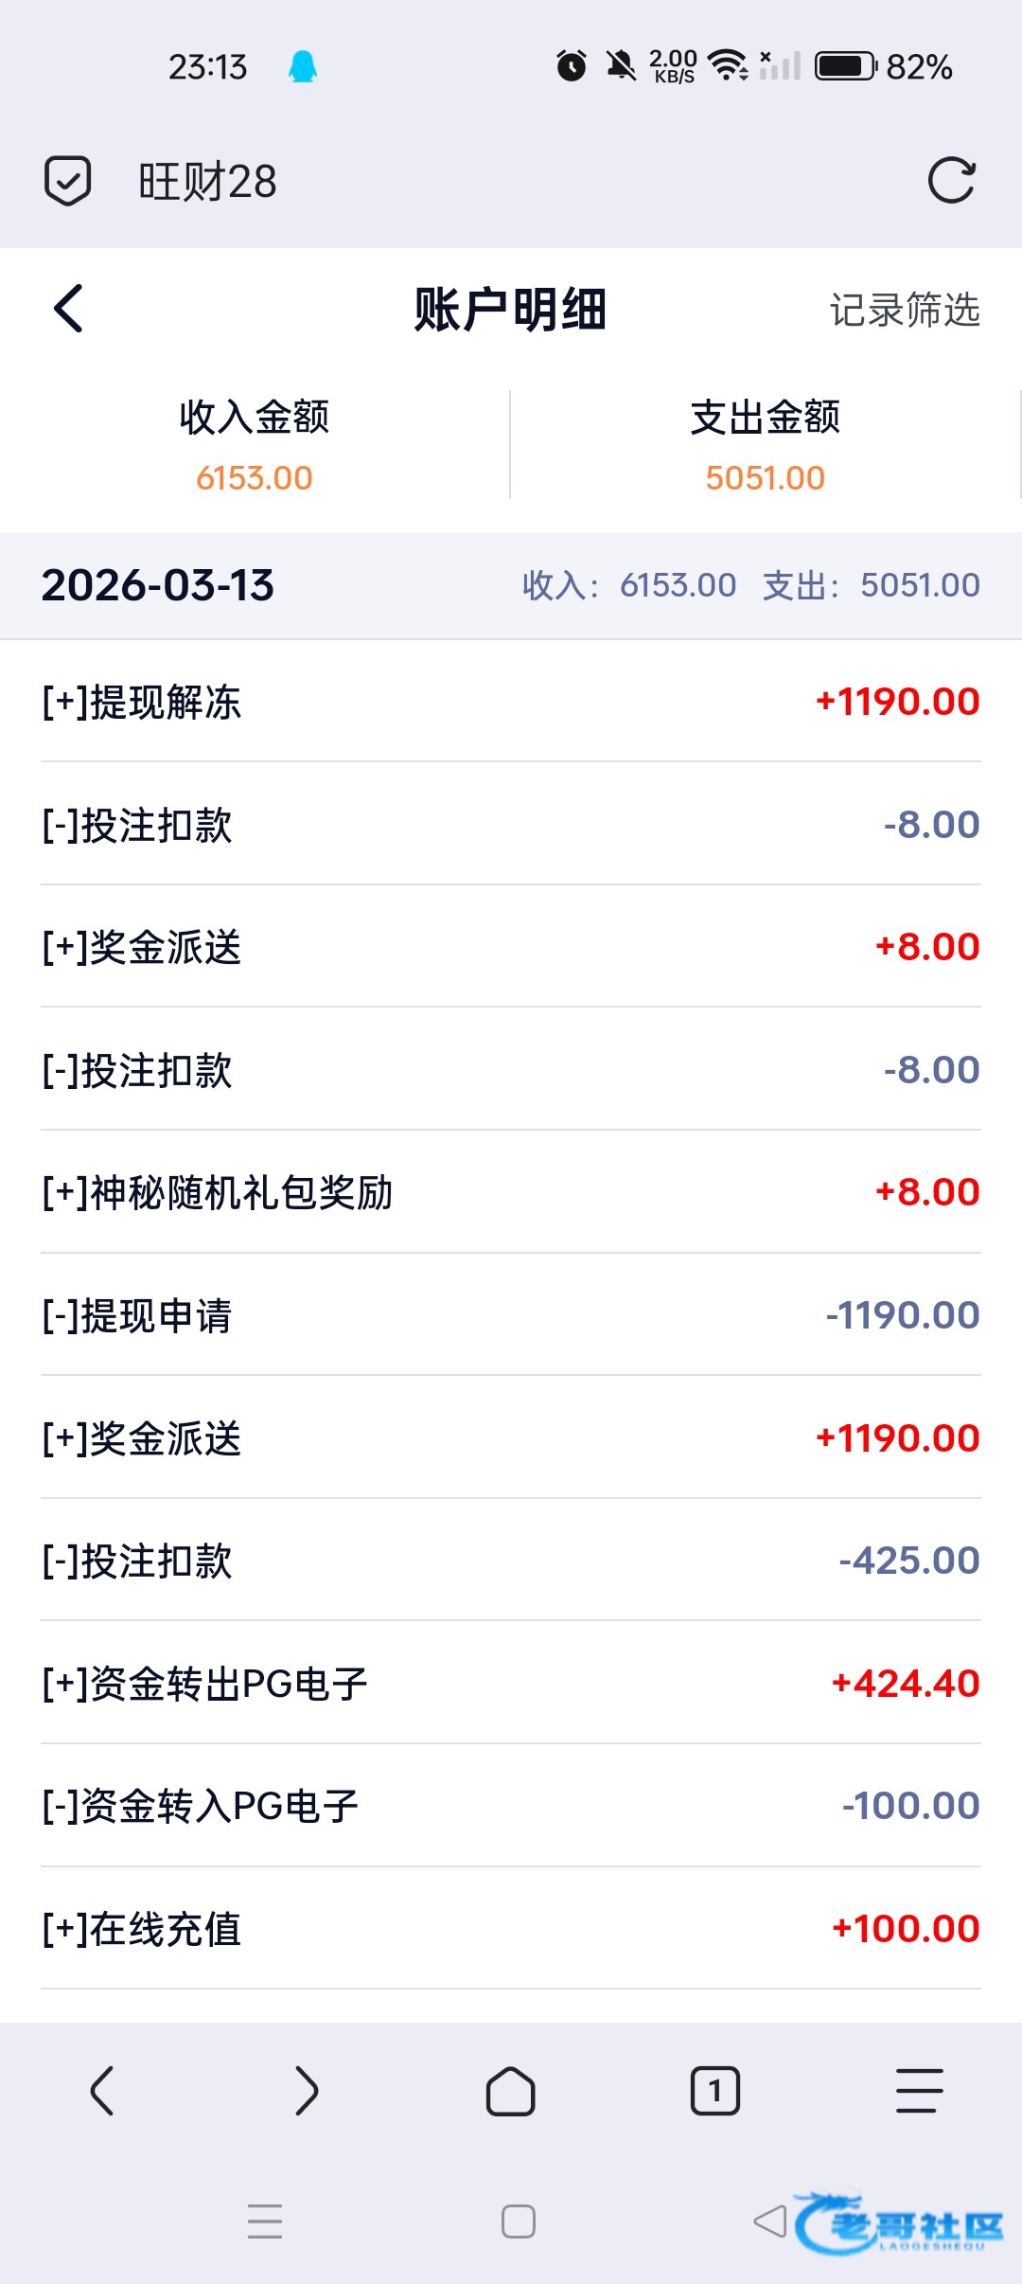This screenshot has width=1022, height=2284.
Task: Select the 支出金额 summary tab
Action: coord(766,445)
